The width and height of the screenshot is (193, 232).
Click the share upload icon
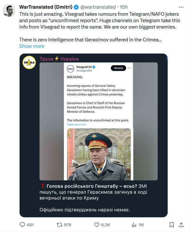tap(181, 225)
